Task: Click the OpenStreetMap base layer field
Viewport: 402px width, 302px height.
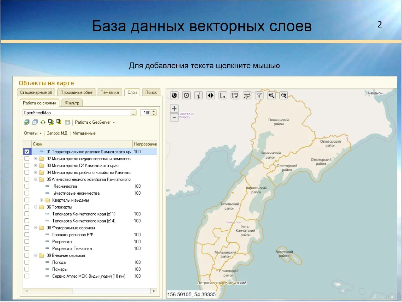Action: 77,113
